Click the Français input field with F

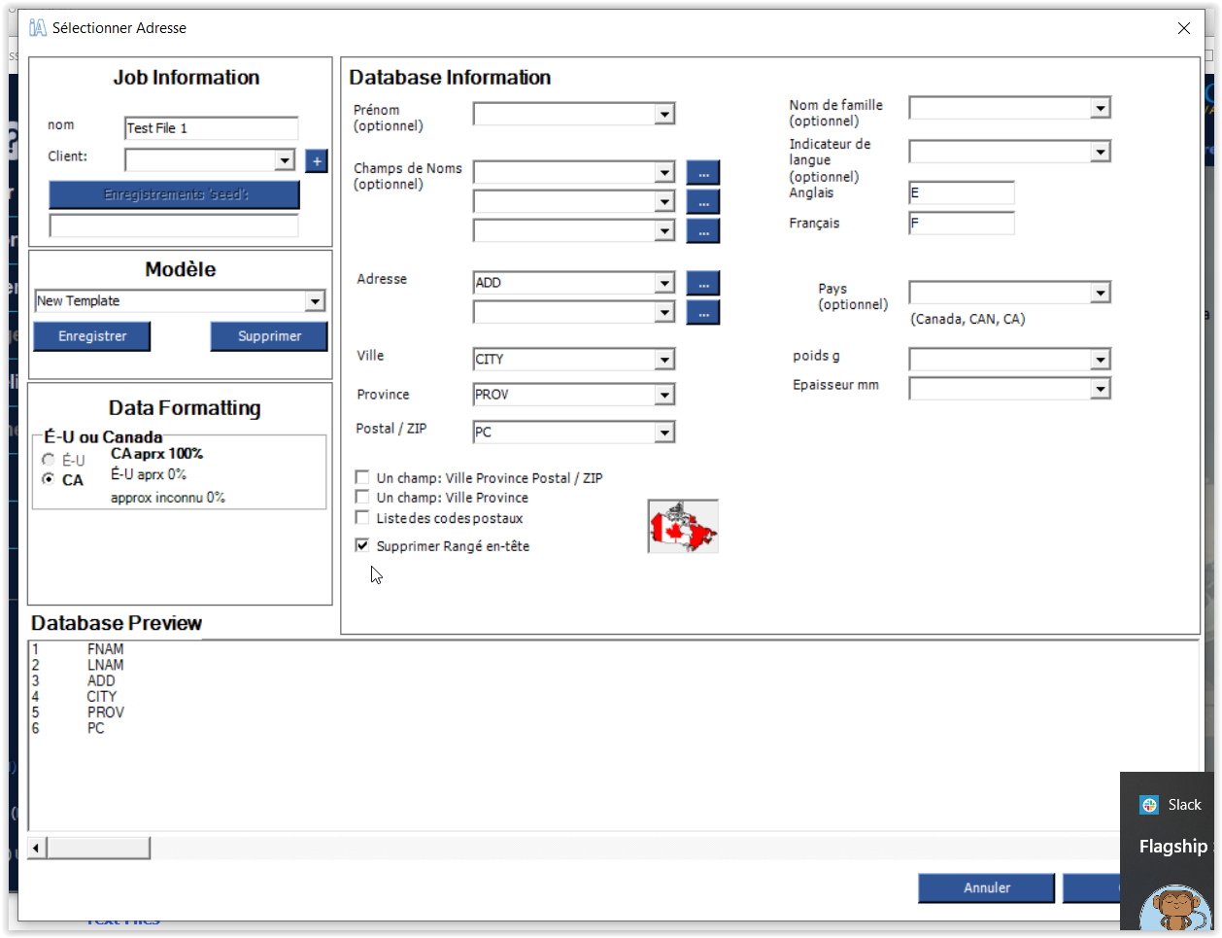[962, 224]
